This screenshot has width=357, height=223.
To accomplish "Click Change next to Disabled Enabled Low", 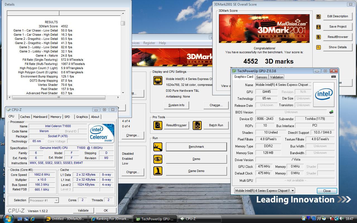I will tap(132, 172).
